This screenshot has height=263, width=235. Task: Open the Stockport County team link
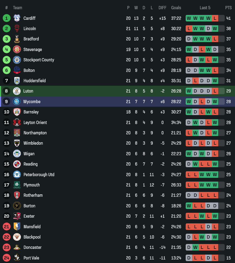click(x=39, y=60)
